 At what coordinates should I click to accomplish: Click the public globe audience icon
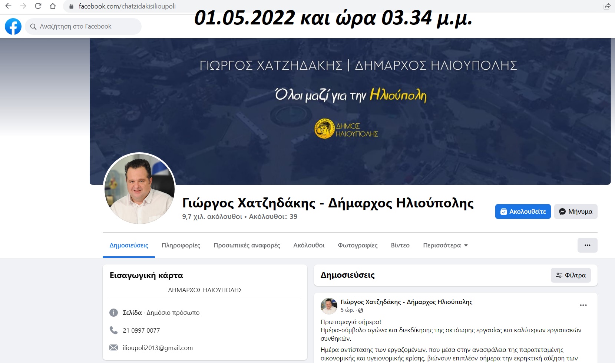pos(361,310)
